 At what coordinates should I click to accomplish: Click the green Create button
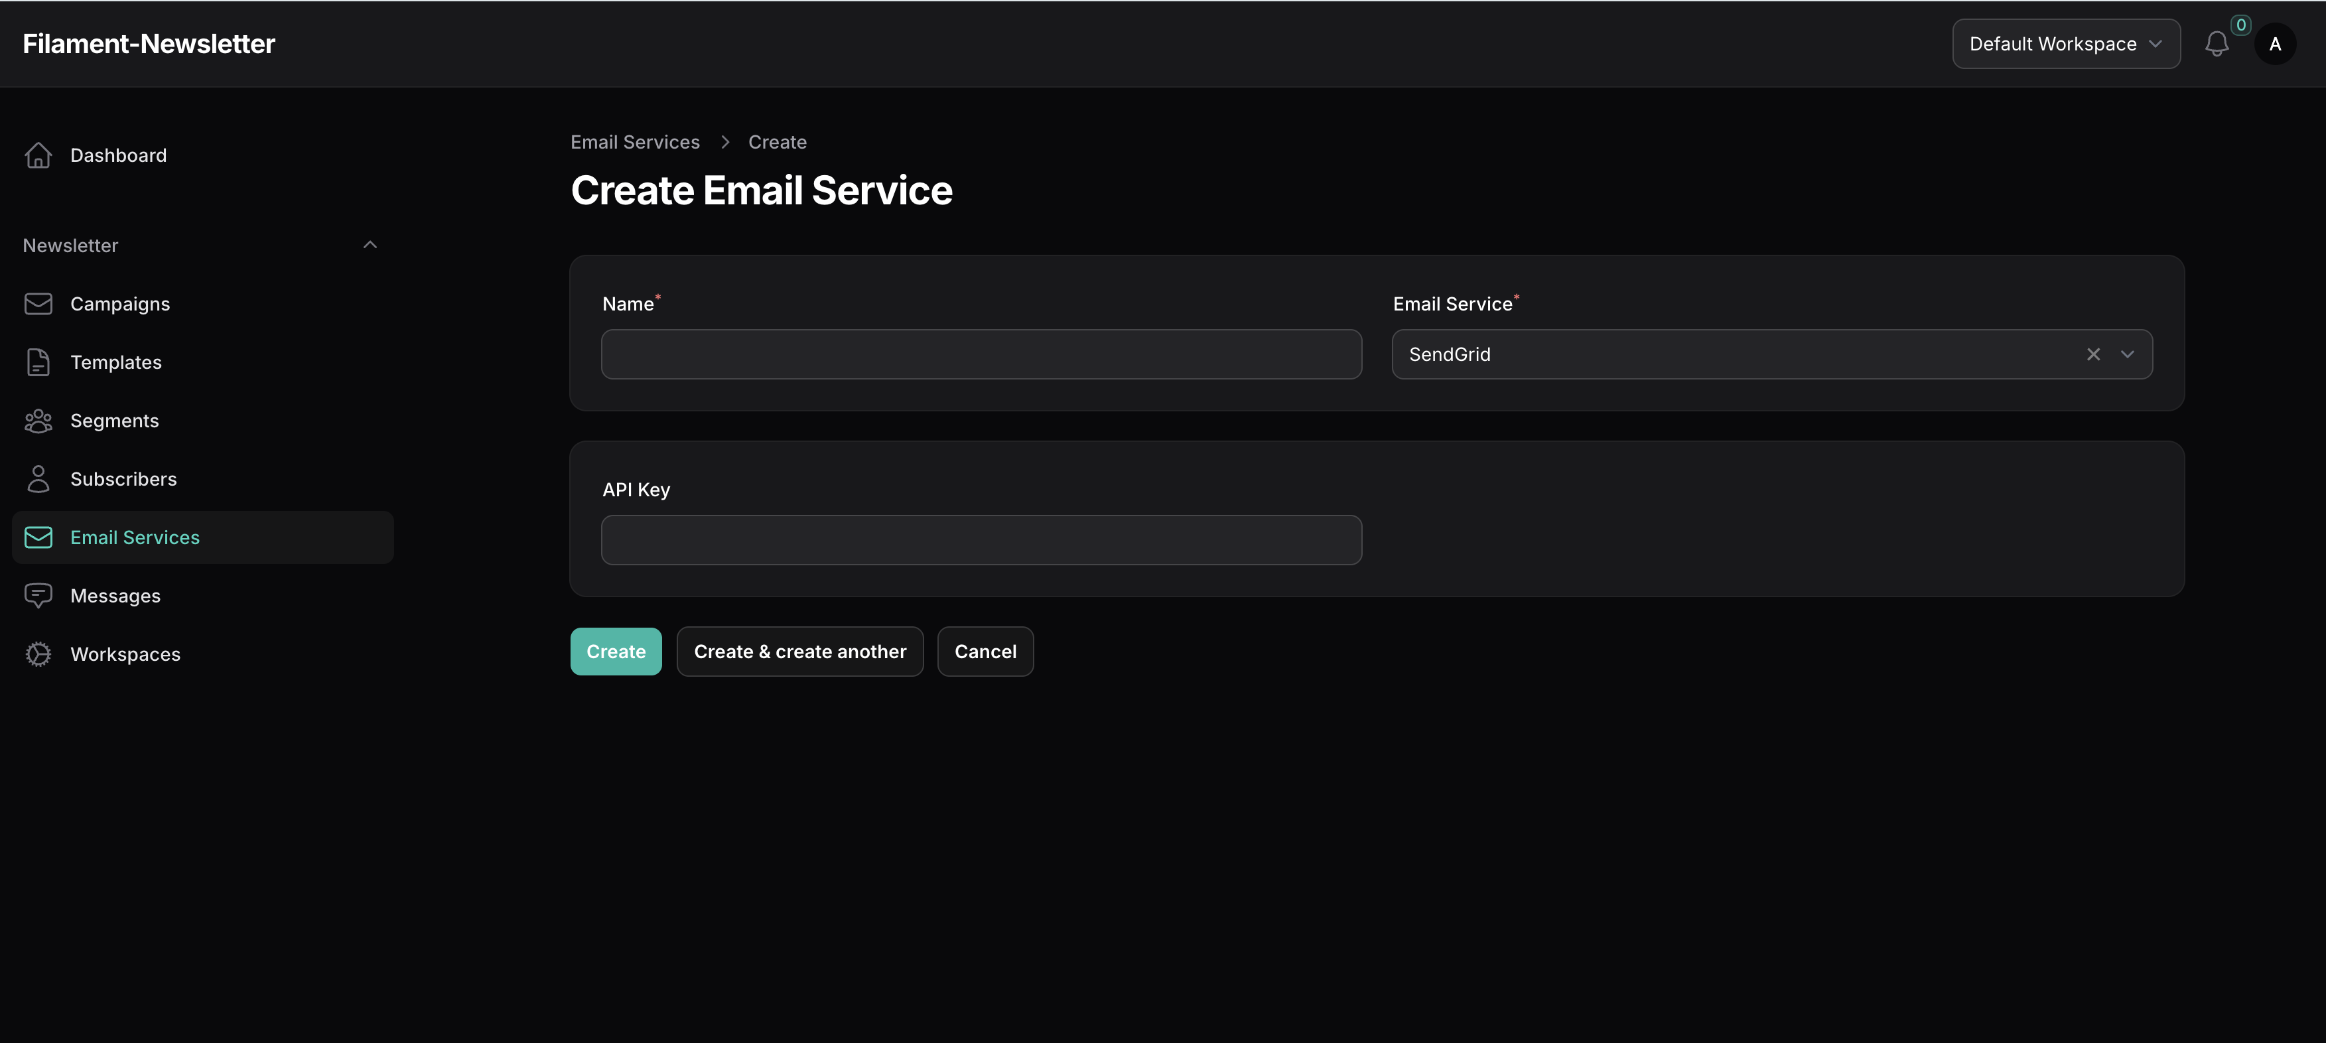(x=616, y=651)
